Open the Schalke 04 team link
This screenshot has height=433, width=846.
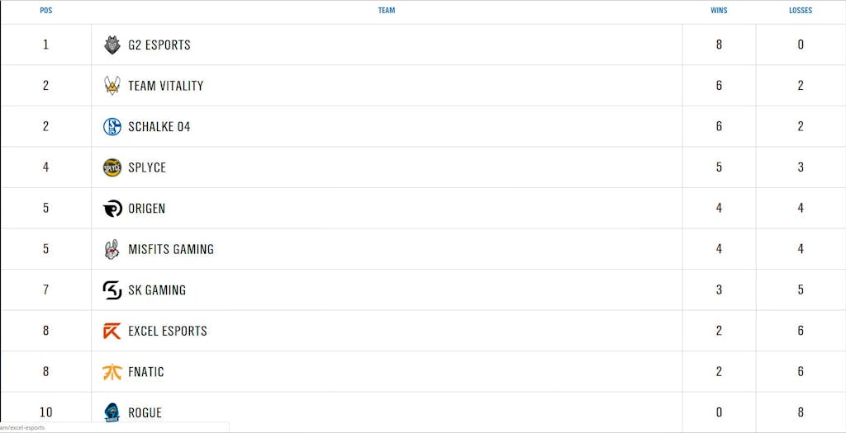click(159, 127)
